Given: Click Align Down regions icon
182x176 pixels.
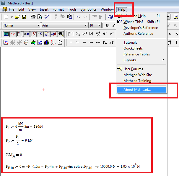Looking at the screenshot, I should pos(100,17).
